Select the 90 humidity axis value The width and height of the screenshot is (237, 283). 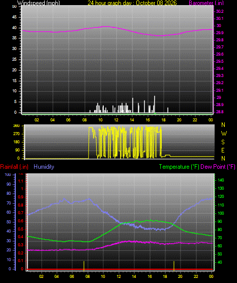9,184
